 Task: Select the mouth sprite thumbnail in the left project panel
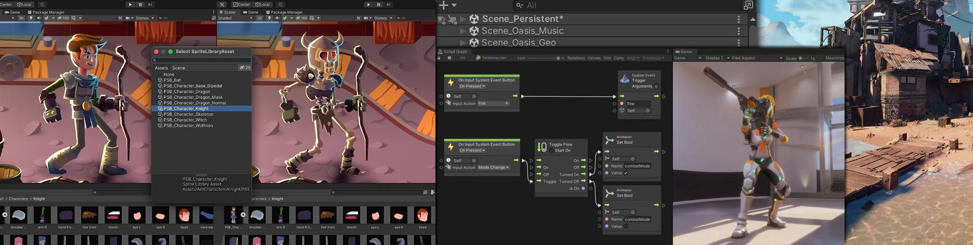click(x=113, y=216)
